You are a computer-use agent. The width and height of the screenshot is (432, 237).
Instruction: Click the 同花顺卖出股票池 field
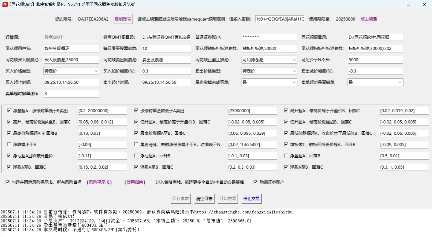[166, 60]
